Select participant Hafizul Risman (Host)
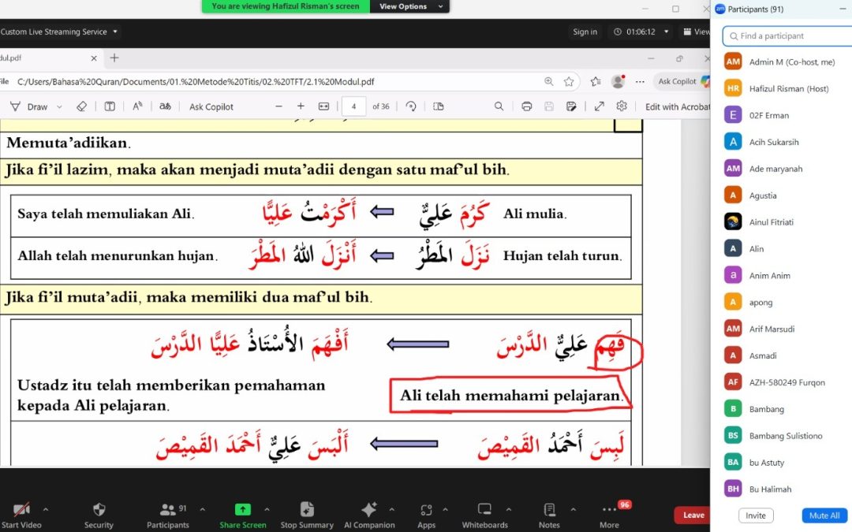This screenshot has width=852, height=532. [x=788, y=88]
